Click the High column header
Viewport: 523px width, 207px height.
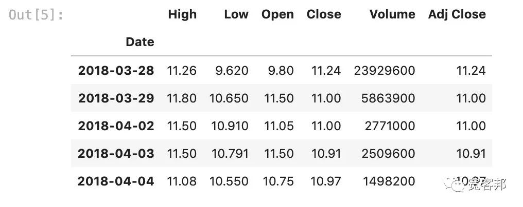pos(182,14)
